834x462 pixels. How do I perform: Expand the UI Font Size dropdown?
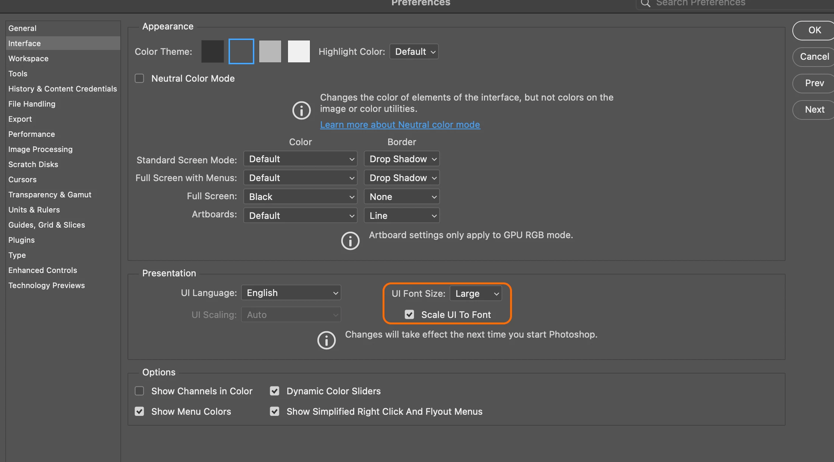(x=476, y=294)
